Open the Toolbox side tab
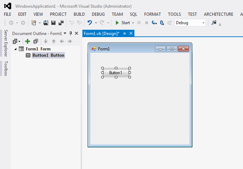243x169 pixels. [6, 68]
